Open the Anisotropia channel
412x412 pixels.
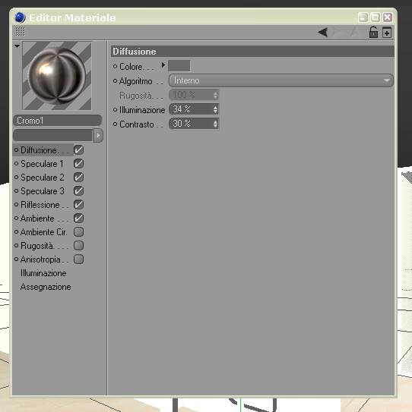point(40,259)
